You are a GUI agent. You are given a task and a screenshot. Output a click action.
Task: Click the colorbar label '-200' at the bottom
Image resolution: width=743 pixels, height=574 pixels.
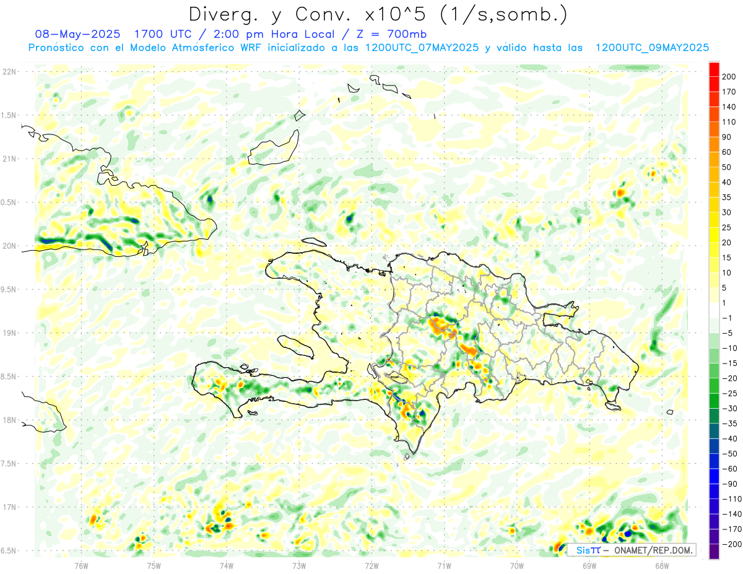pyautogui.click(x=731, y=544)
